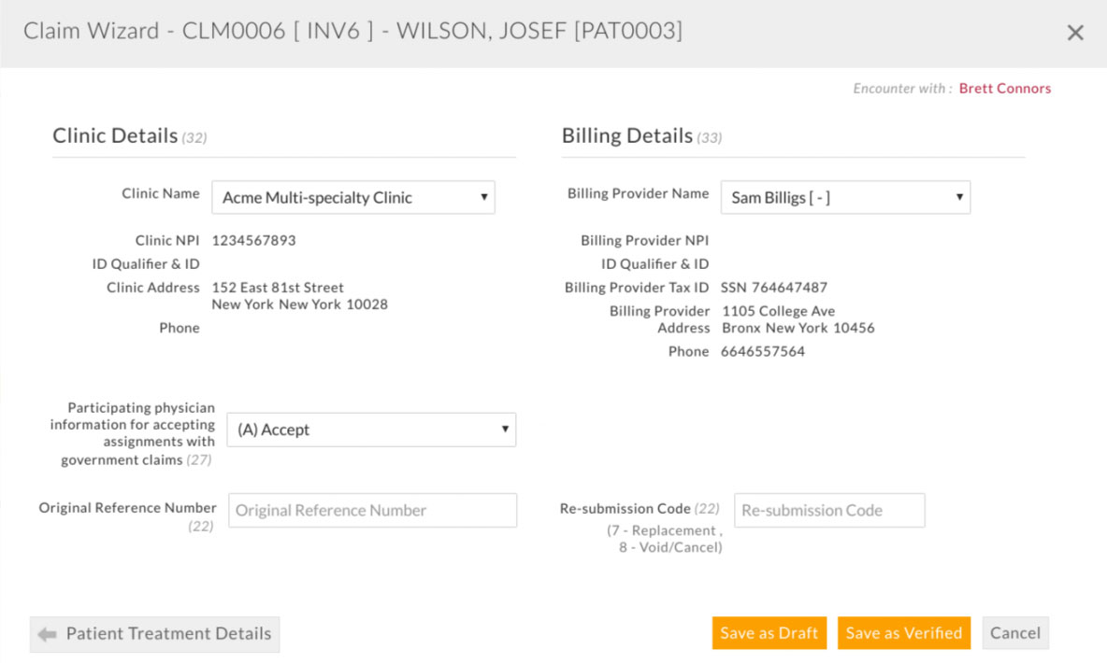Click the Save as Verified button
The width and height of the screenshot is (1107, 663).
(x=903, y=633)
